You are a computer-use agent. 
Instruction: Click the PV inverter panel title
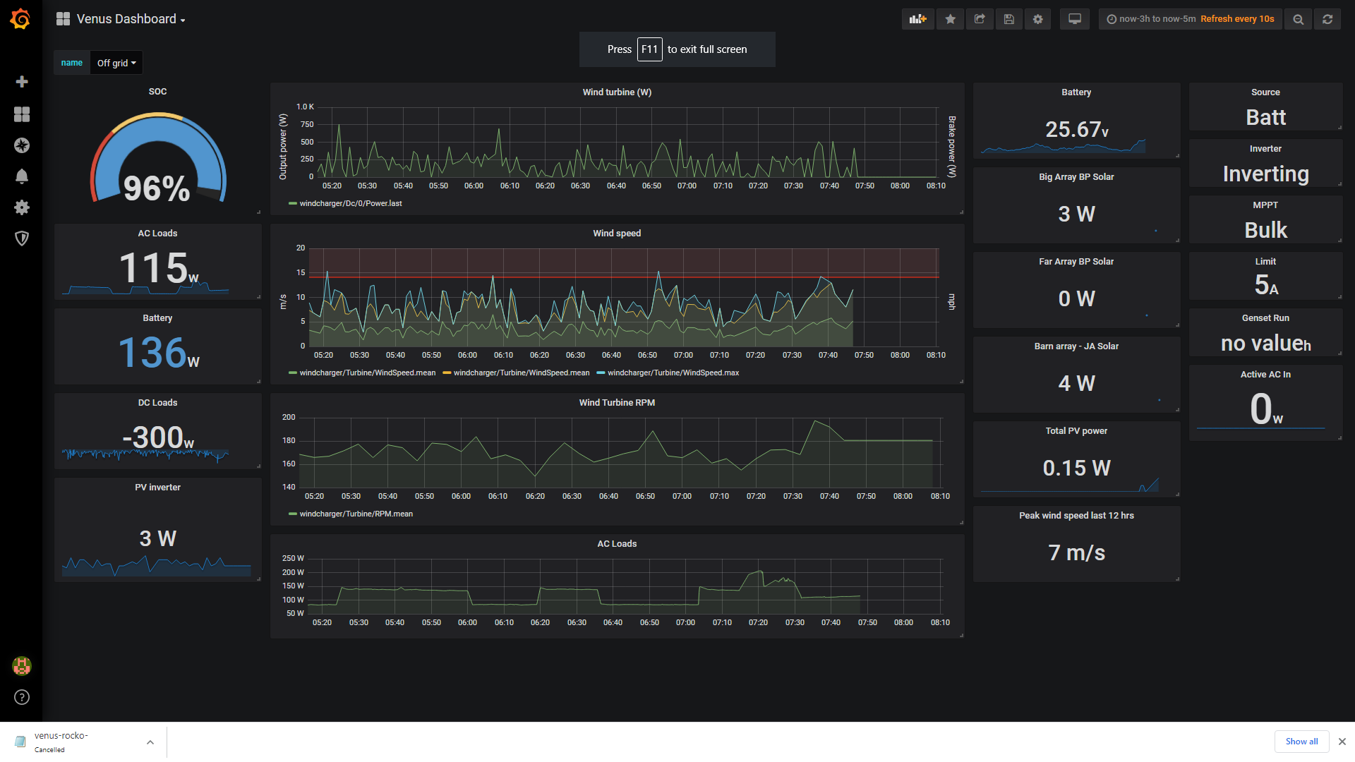pyautogui.click(x=157, y=488)
